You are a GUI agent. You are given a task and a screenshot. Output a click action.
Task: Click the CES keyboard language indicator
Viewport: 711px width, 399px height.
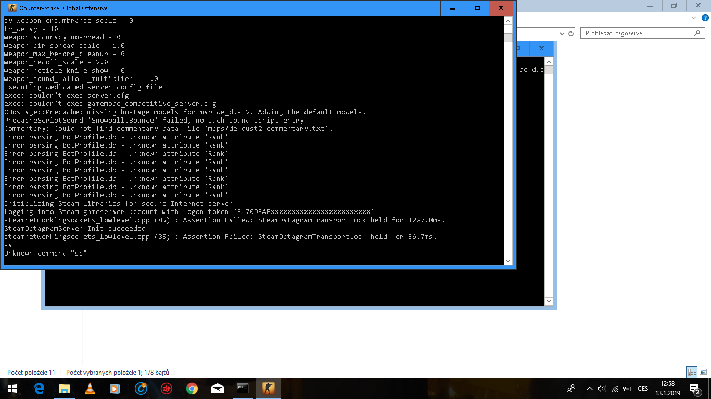pos(643,389)
